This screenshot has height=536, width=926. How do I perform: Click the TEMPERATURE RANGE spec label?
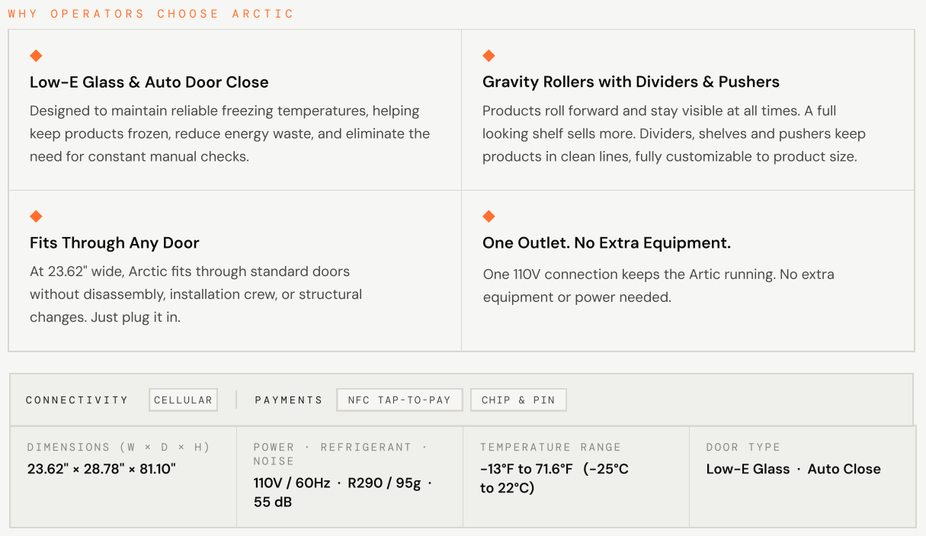(x=550, y=448)
